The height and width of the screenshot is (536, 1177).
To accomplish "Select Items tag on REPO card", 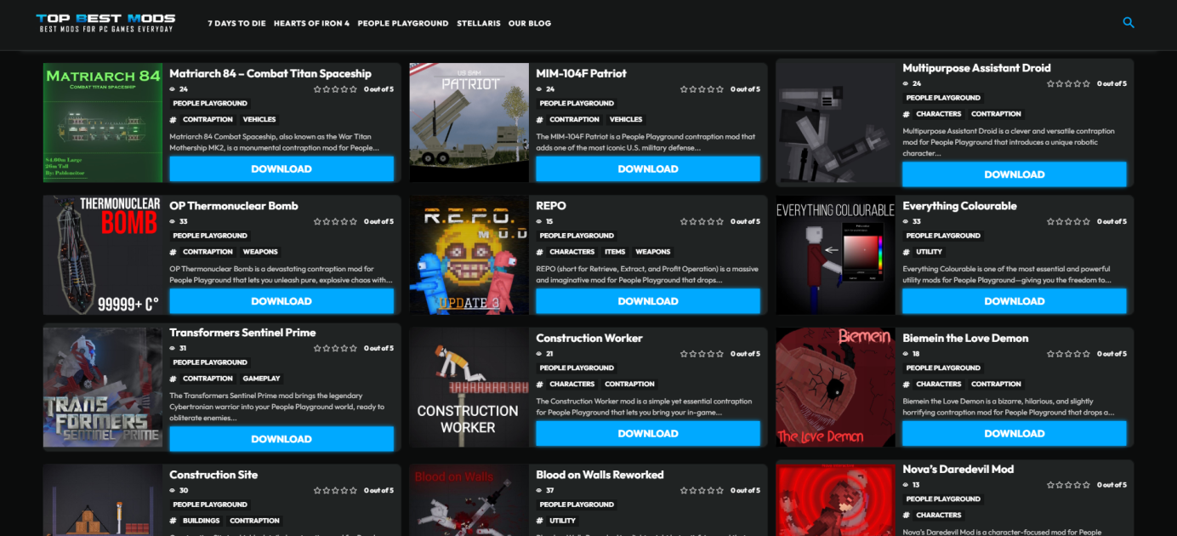I will (x=615, y=253).
